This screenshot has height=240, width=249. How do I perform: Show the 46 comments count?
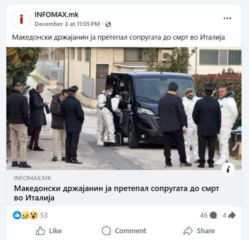(x=204, y=216)
